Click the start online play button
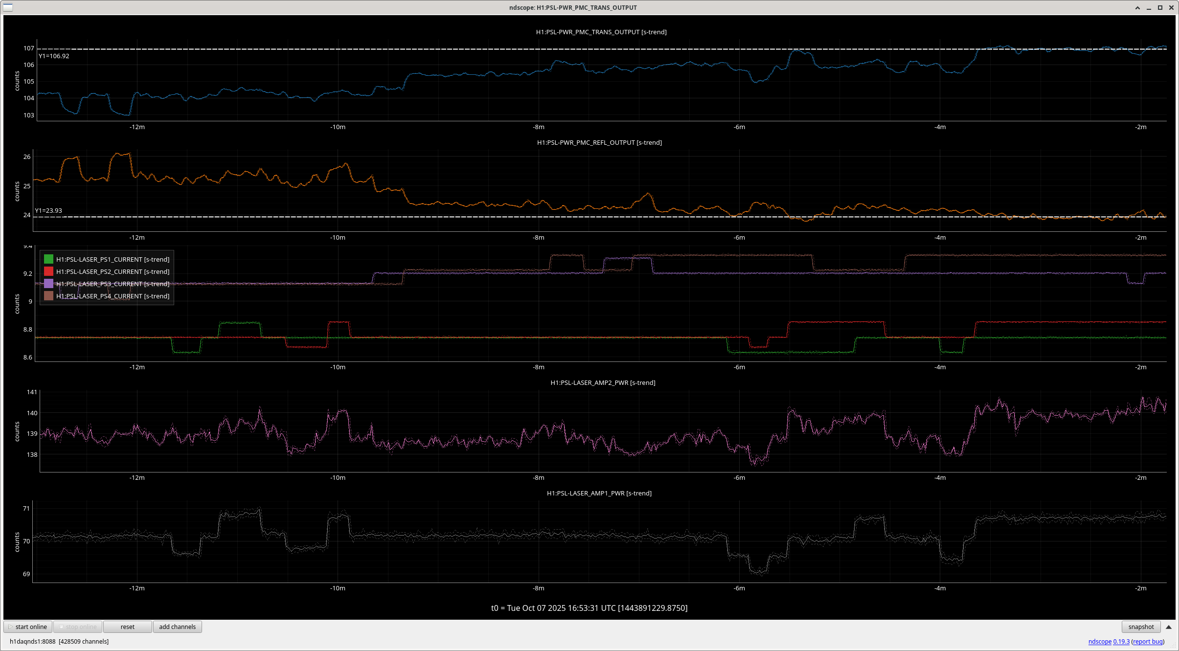 coord(28,627)
